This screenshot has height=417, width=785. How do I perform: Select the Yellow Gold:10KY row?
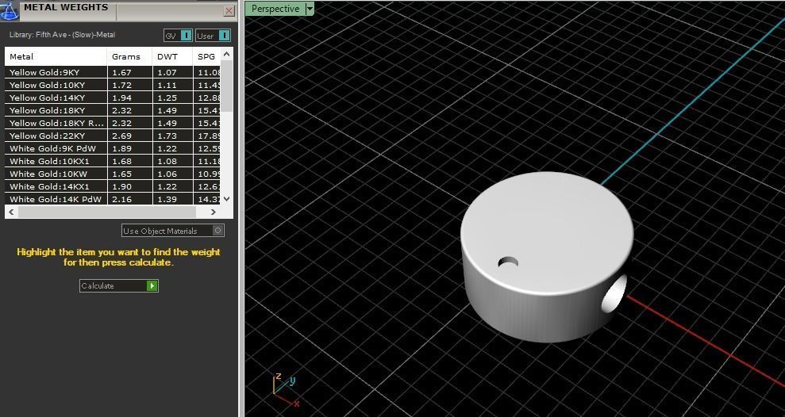pyautogui.click(x=113, y=85)
